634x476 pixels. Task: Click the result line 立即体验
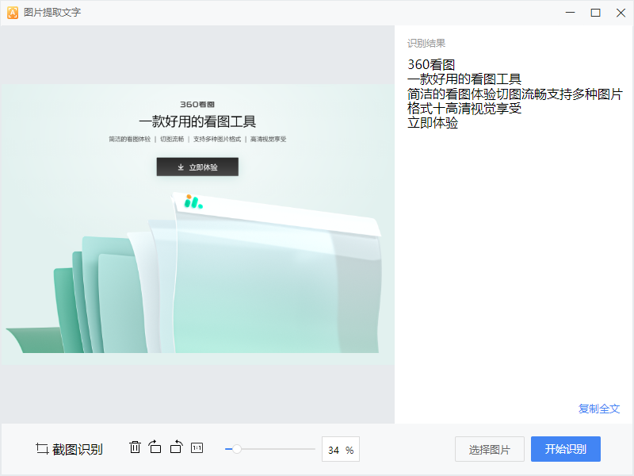pos(433,123)
